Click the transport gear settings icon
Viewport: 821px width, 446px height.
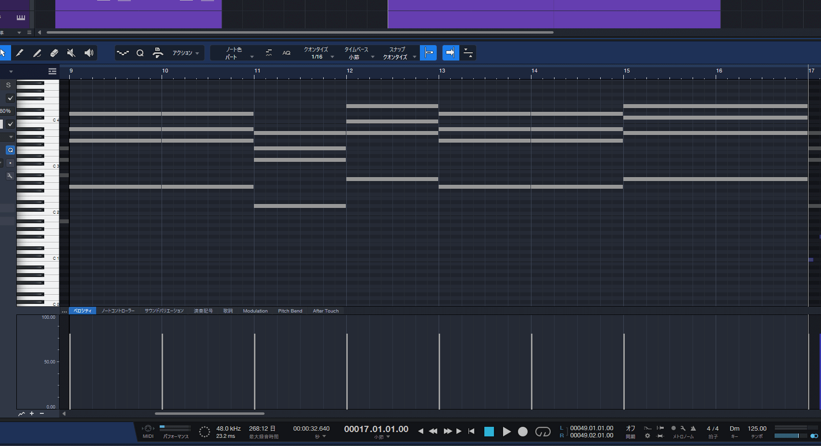pyautogui.click(x=647, y=436)
